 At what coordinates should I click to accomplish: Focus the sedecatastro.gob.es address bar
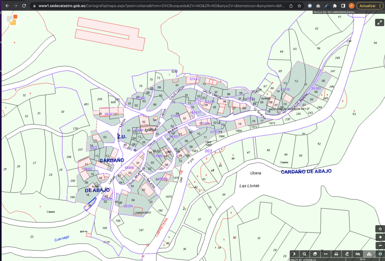pos(162,6)
